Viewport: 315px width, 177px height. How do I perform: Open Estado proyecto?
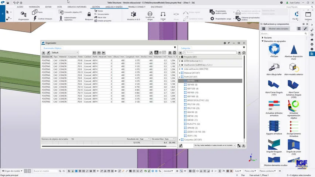pyautogui.click(x=103, y=21)
